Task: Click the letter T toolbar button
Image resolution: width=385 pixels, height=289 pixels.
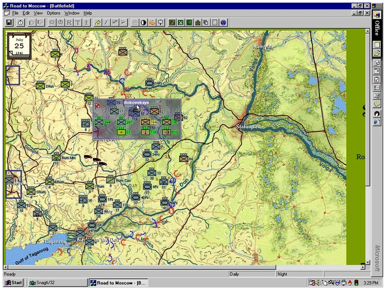Action: pyautogui.click(x=78, y=23)
